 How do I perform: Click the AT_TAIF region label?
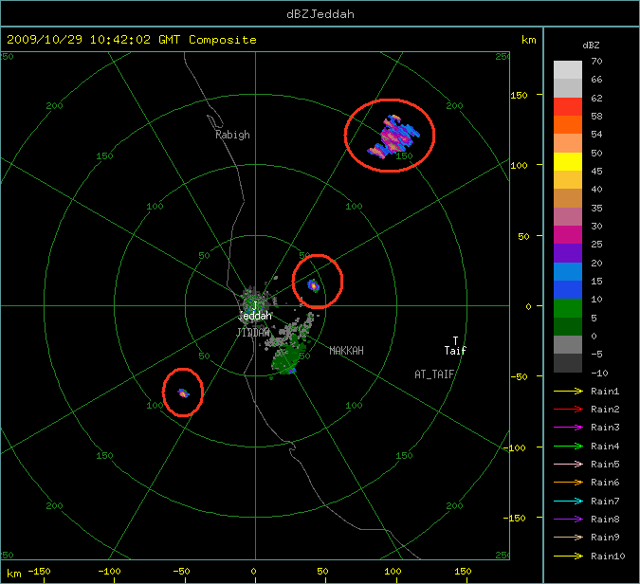(434, 374)
